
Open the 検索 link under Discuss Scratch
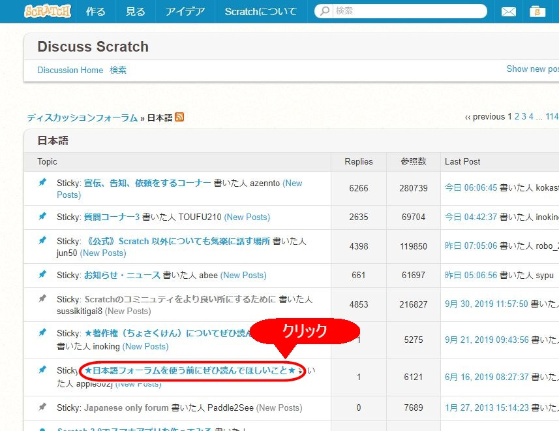(x=118, y=70)
